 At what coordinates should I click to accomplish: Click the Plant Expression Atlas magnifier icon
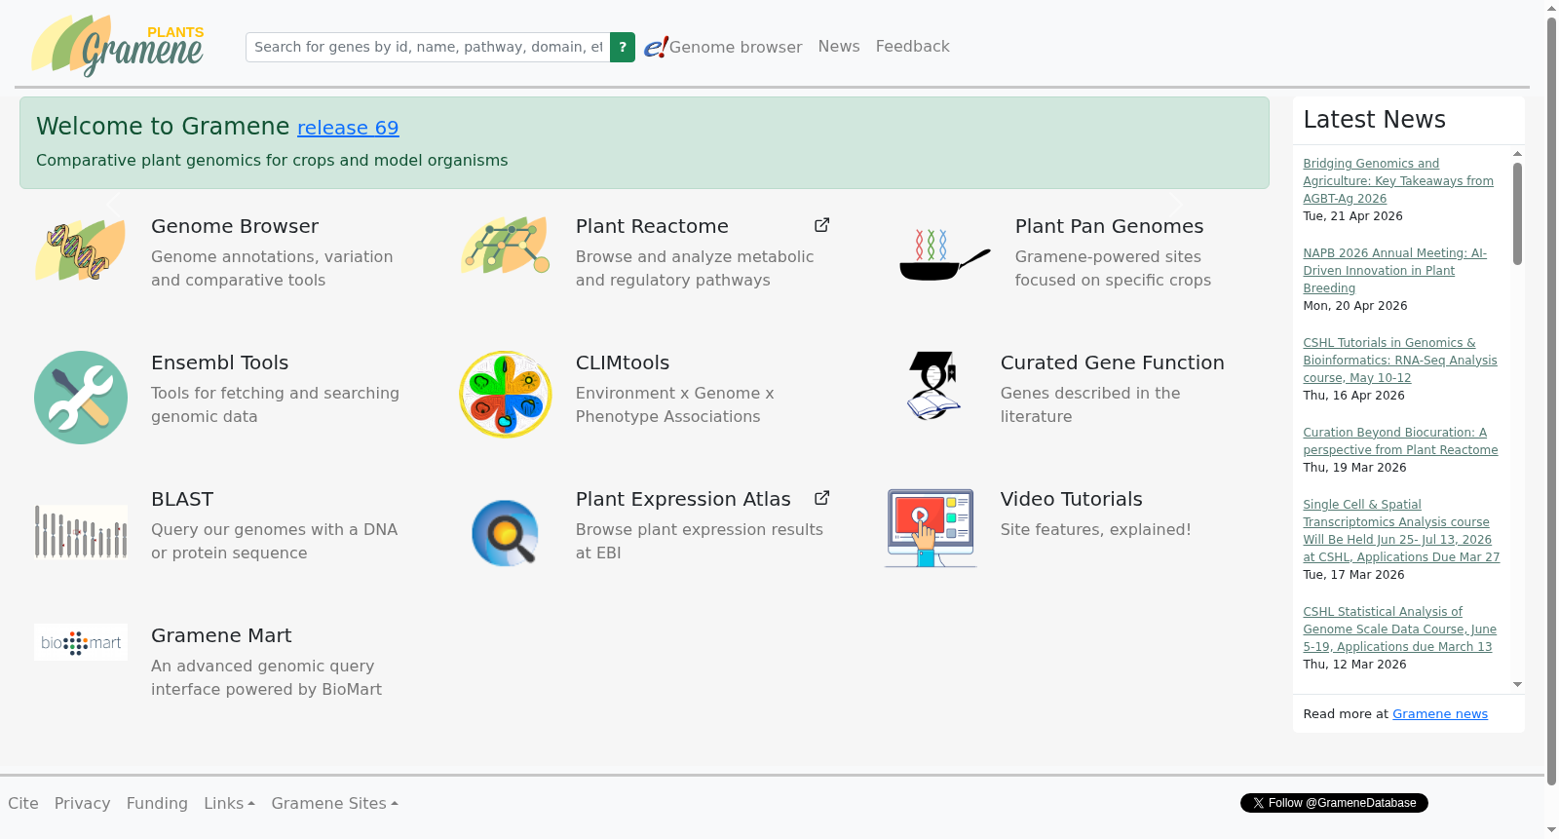(x=506, y=532)
